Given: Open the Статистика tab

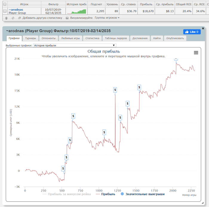Looking at the screenshot, I should pos(92,38).
